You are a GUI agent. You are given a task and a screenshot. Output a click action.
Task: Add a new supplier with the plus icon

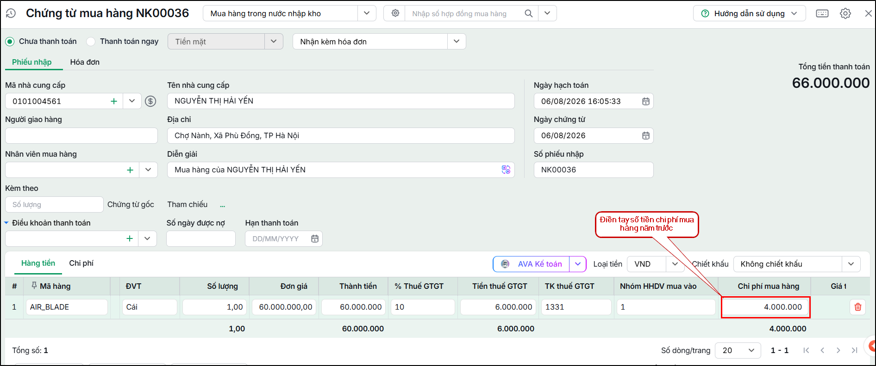pos(114,101)
